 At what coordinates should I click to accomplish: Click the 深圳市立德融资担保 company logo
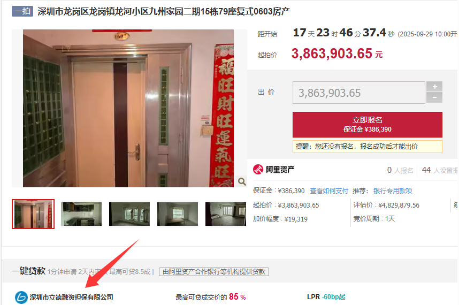point(21,298)
